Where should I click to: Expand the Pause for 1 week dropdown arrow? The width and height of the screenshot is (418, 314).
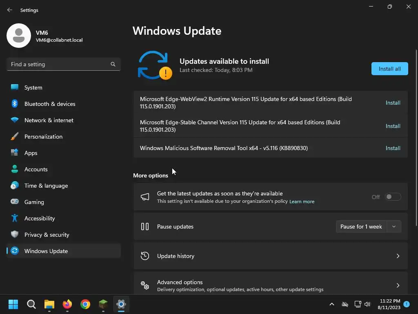[394, 227]
